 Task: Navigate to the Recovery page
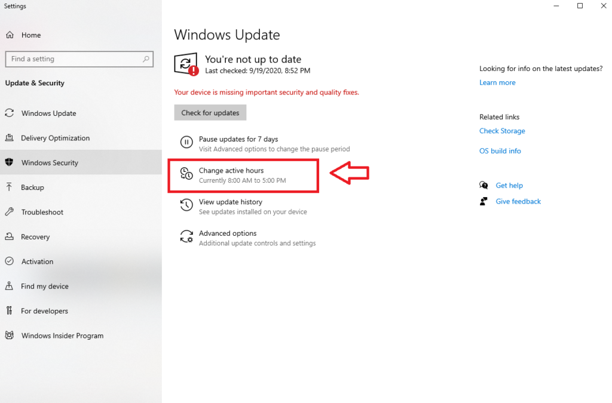81,236
